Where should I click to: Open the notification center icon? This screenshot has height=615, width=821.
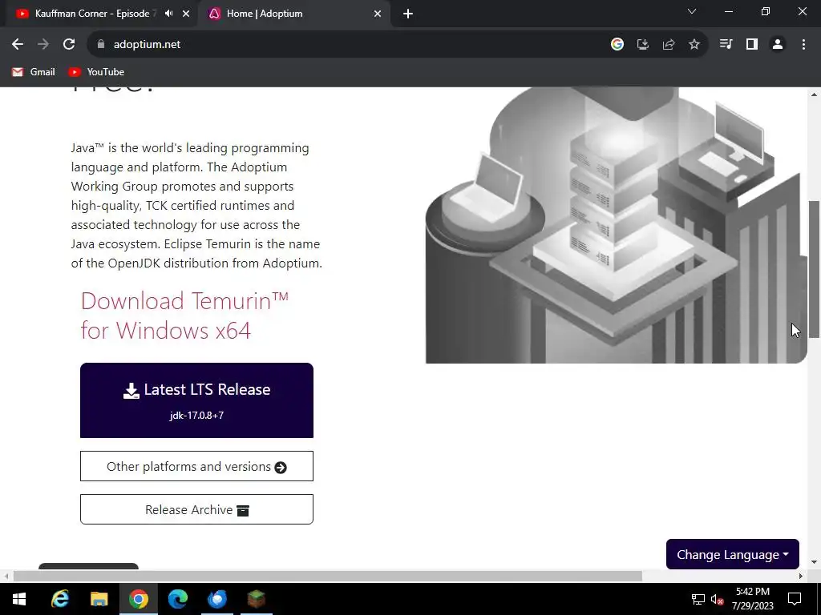(x=795, y=599)
